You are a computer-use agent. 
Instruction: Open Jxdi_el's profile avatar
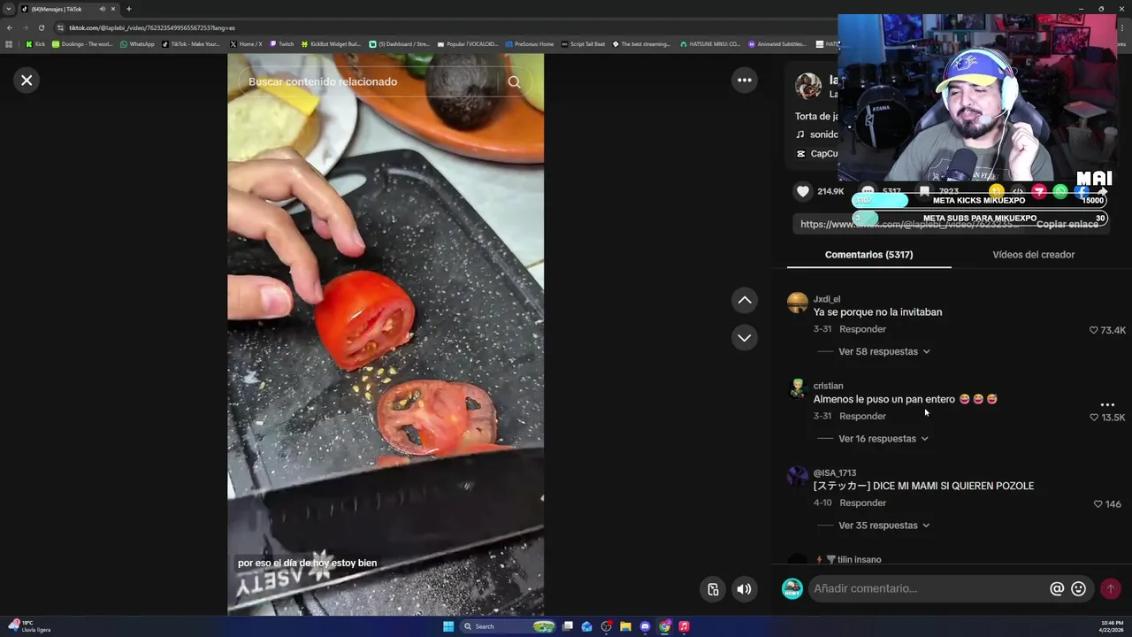(798, 303)
